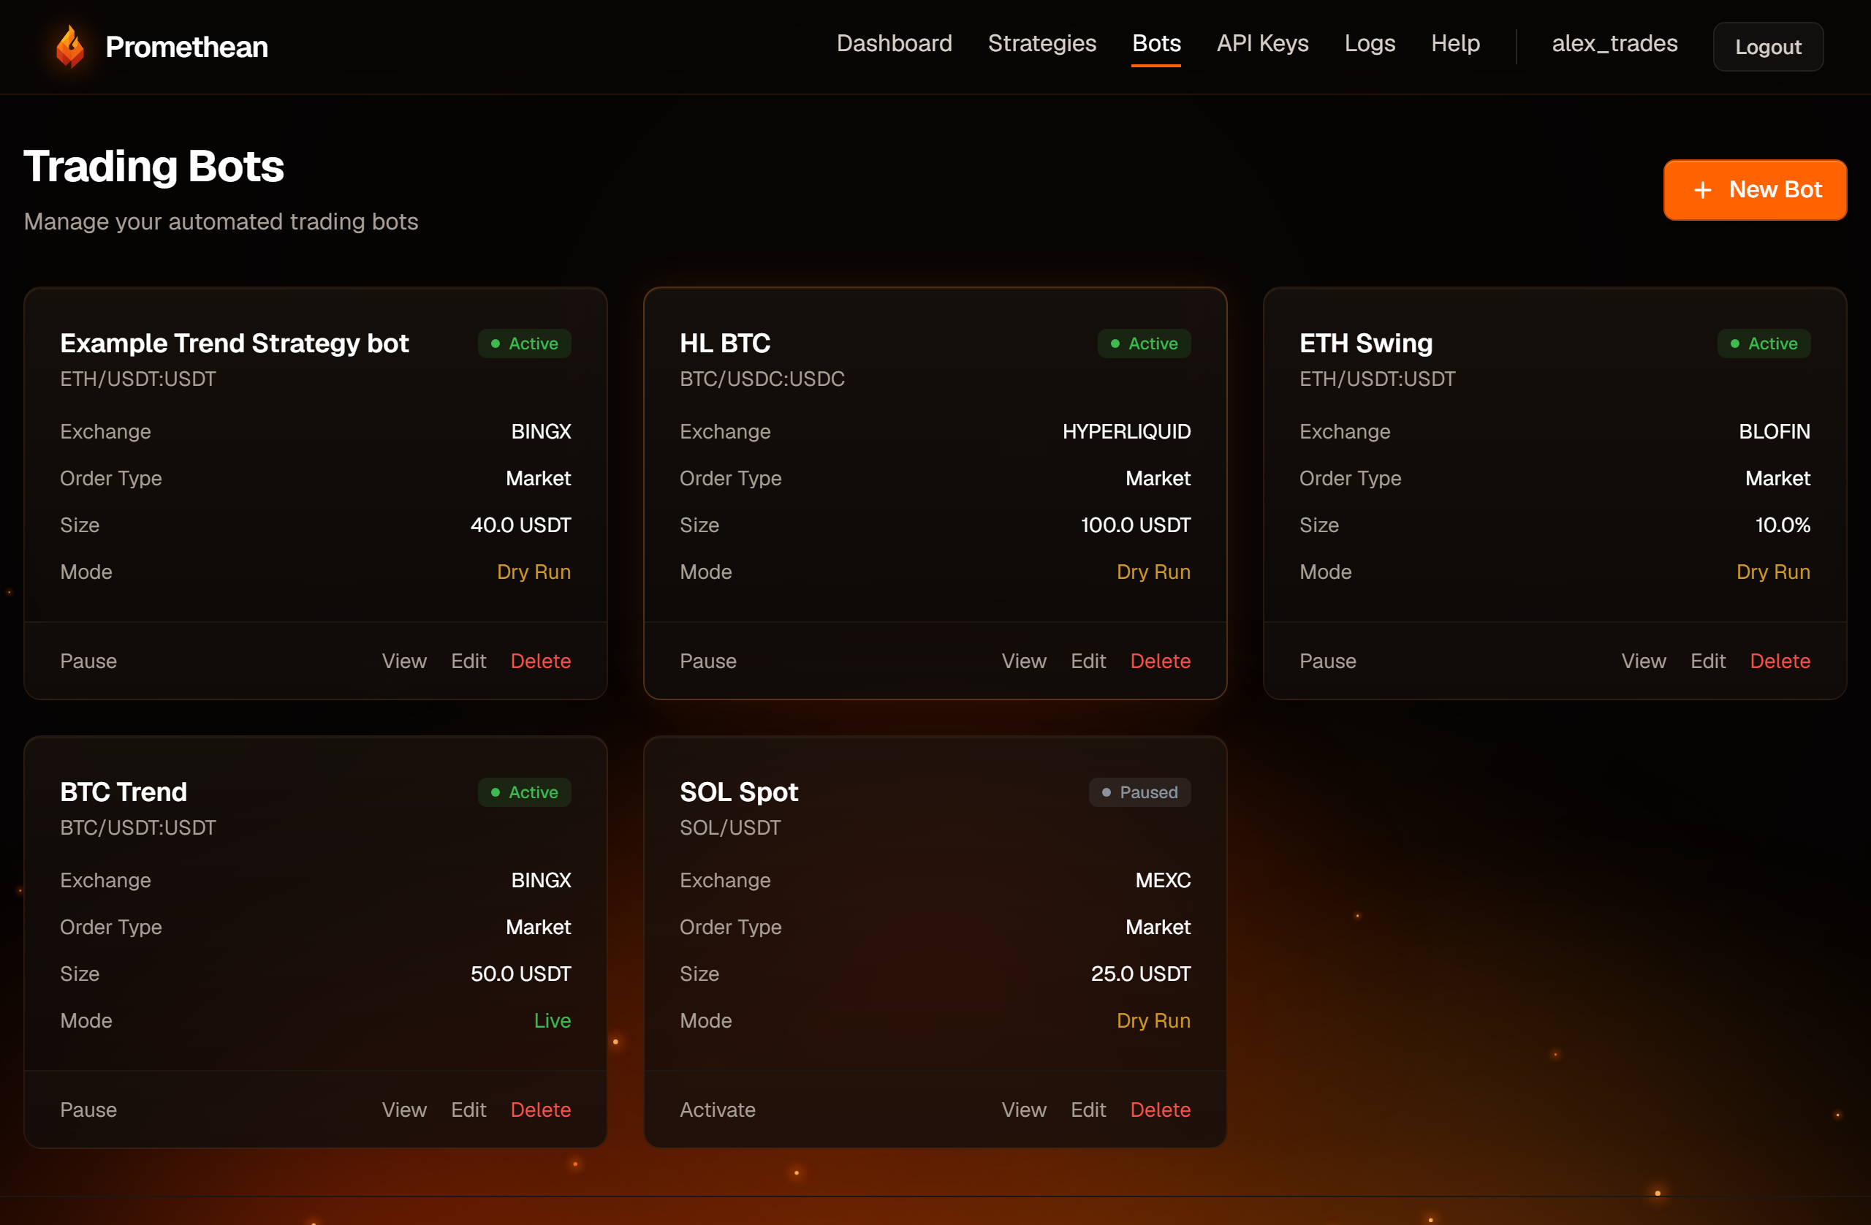Image resolution: width=1871 pixels, height=1225 pixels.
Task: Go to Strategies page
Action: (1041, 43)
